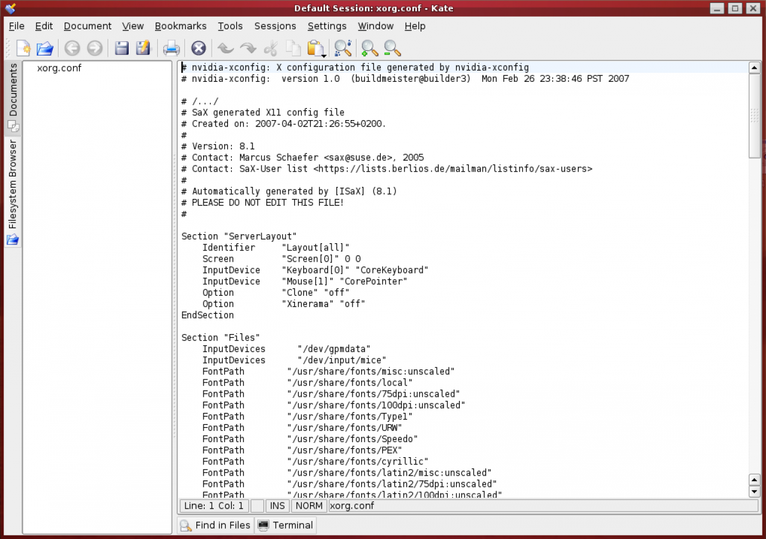The image size is (766, 539).
Task: Click the vertical scrollbar thumb
Action: (x=755, y=115)
